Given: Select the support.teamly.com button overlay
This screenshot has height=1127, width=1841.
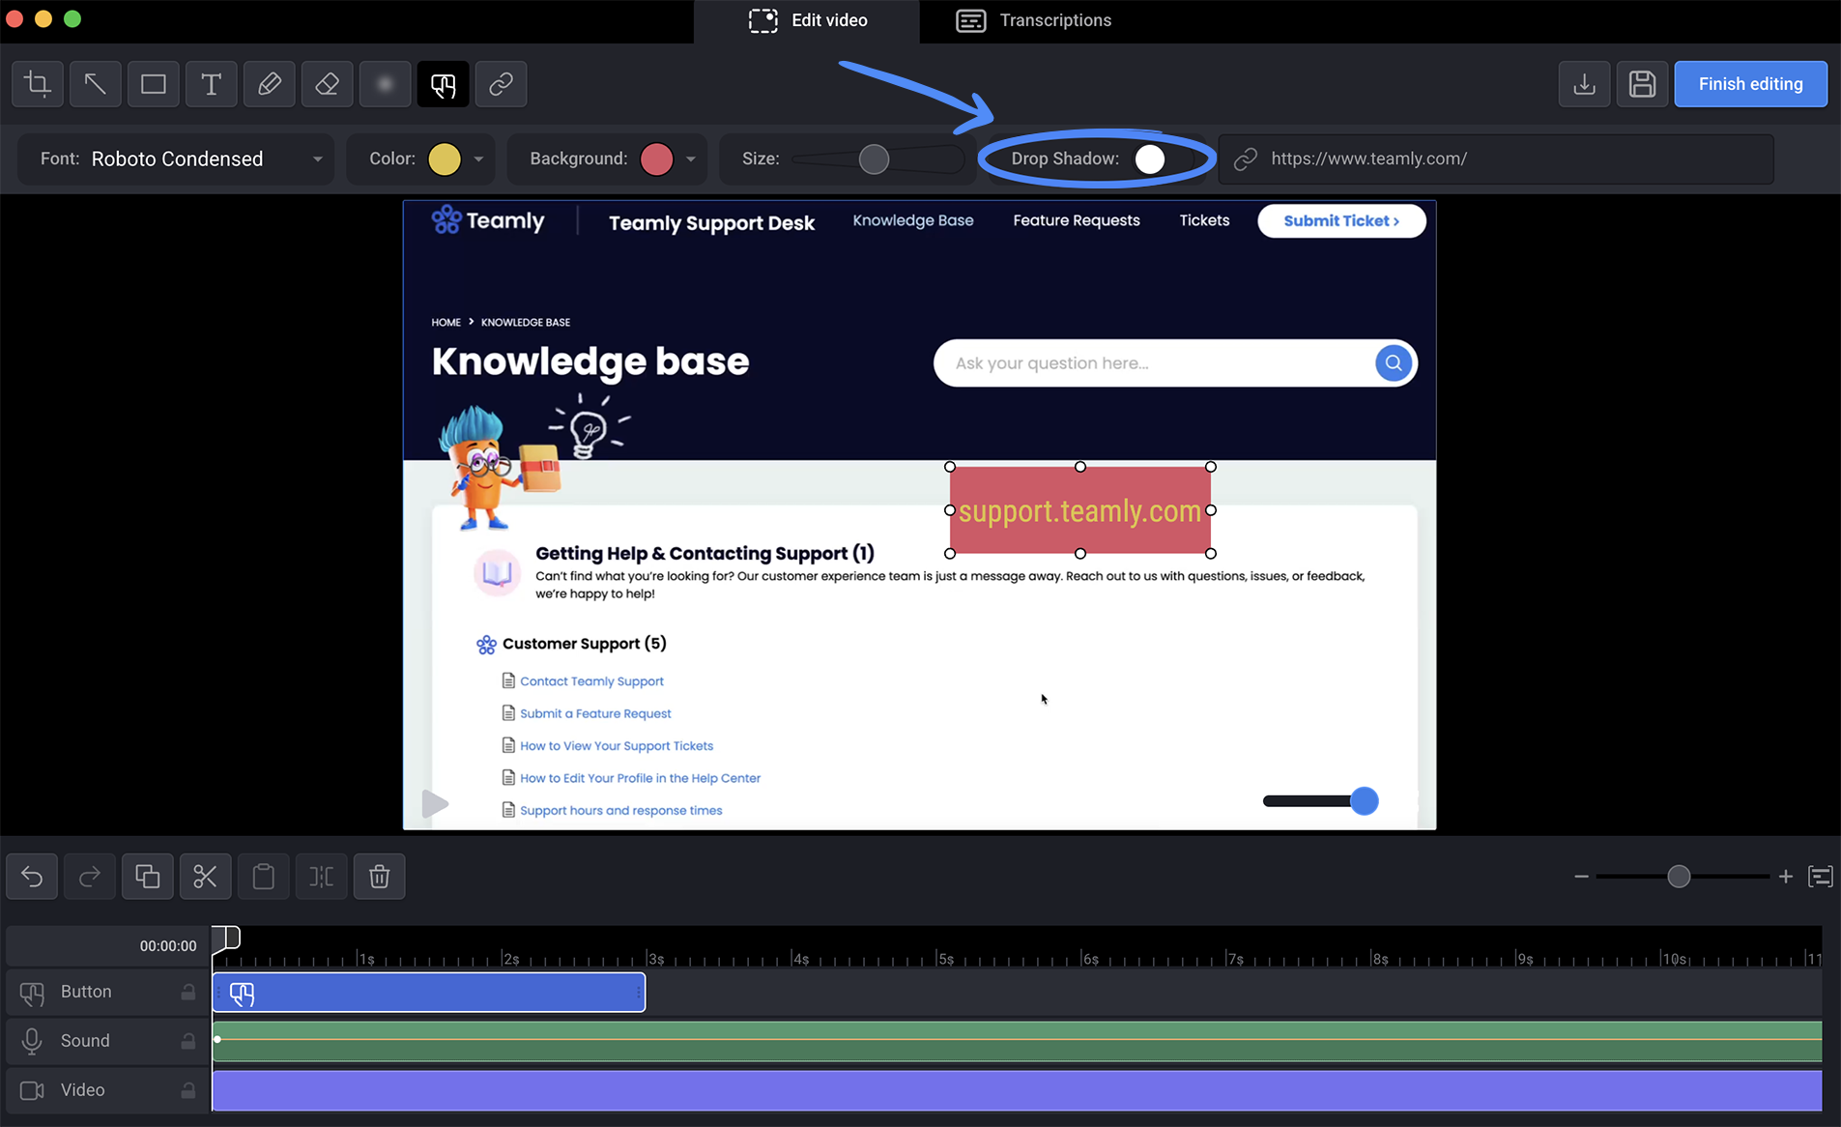Looking at the screenshot, I should coord(1080,510).
